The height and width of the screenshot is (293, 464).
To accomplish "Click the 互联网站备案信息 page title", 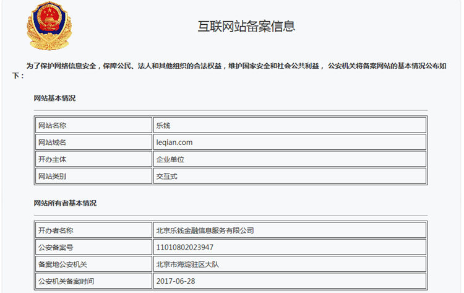I will click(246, 26).
